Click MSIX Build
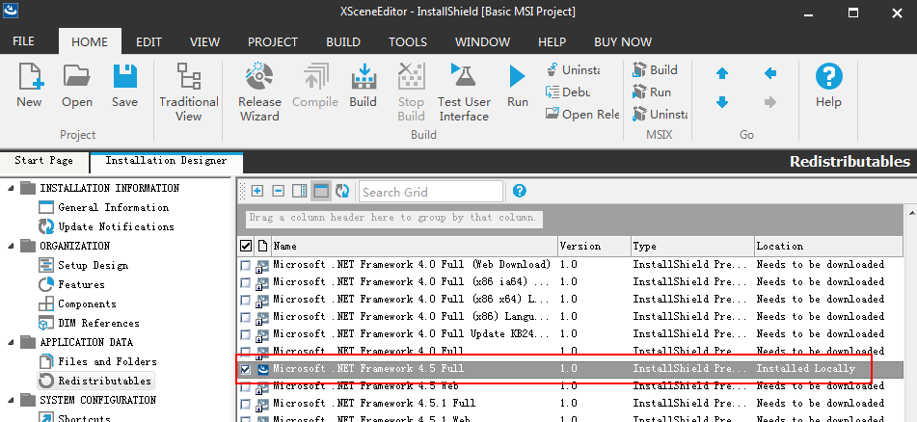 (x=655, y=70)
